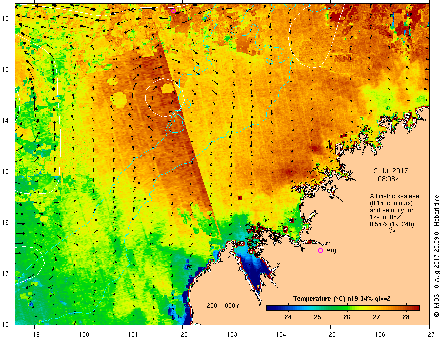Image resolution: width=440 pixels, height=340 pixels.
Task: Click the longitude axis label '125'
Action: [331, 334]
